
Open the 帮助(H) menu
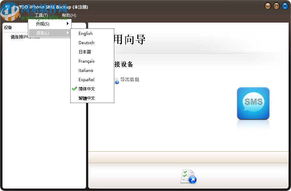(x=69, y=15)
